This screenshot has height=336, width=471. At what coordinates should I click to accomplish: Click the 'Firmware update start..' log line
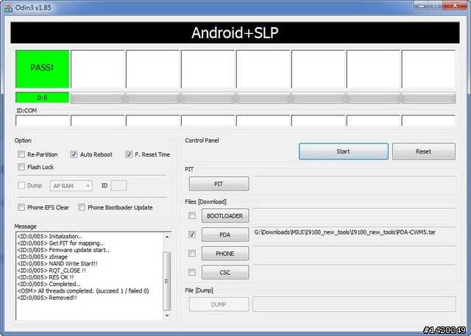tap(63, 250)
